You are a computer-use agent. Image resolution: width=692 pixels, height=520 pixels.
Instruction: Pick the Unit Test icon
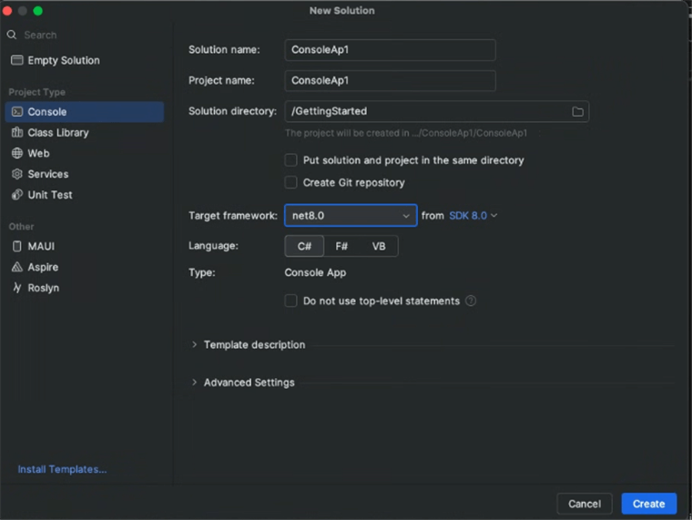pos(17,195)
